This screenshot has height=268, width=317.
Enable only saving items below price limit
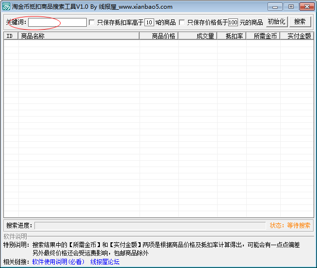coord(182,22)
